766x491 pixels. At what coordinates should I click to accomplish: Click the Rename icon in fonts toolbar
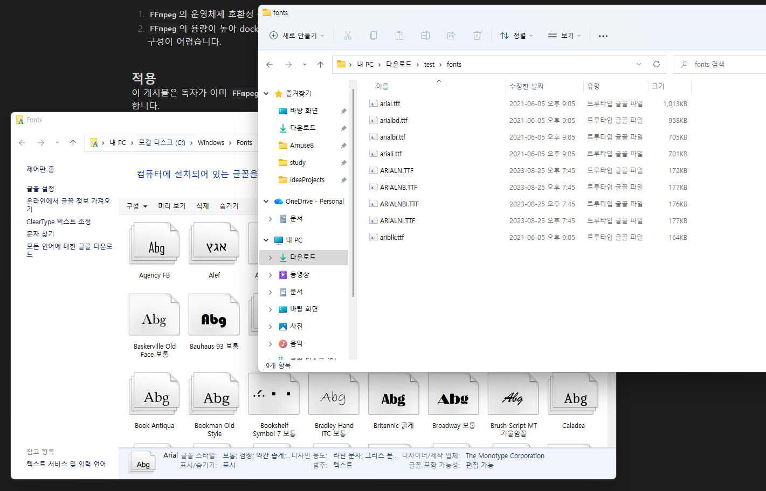pyautogui.click(x=425, y=36)
